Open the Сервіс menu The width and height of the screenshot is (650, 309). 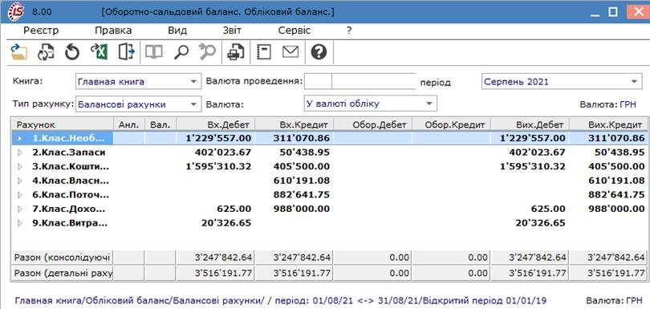click(x=295, y=30)
